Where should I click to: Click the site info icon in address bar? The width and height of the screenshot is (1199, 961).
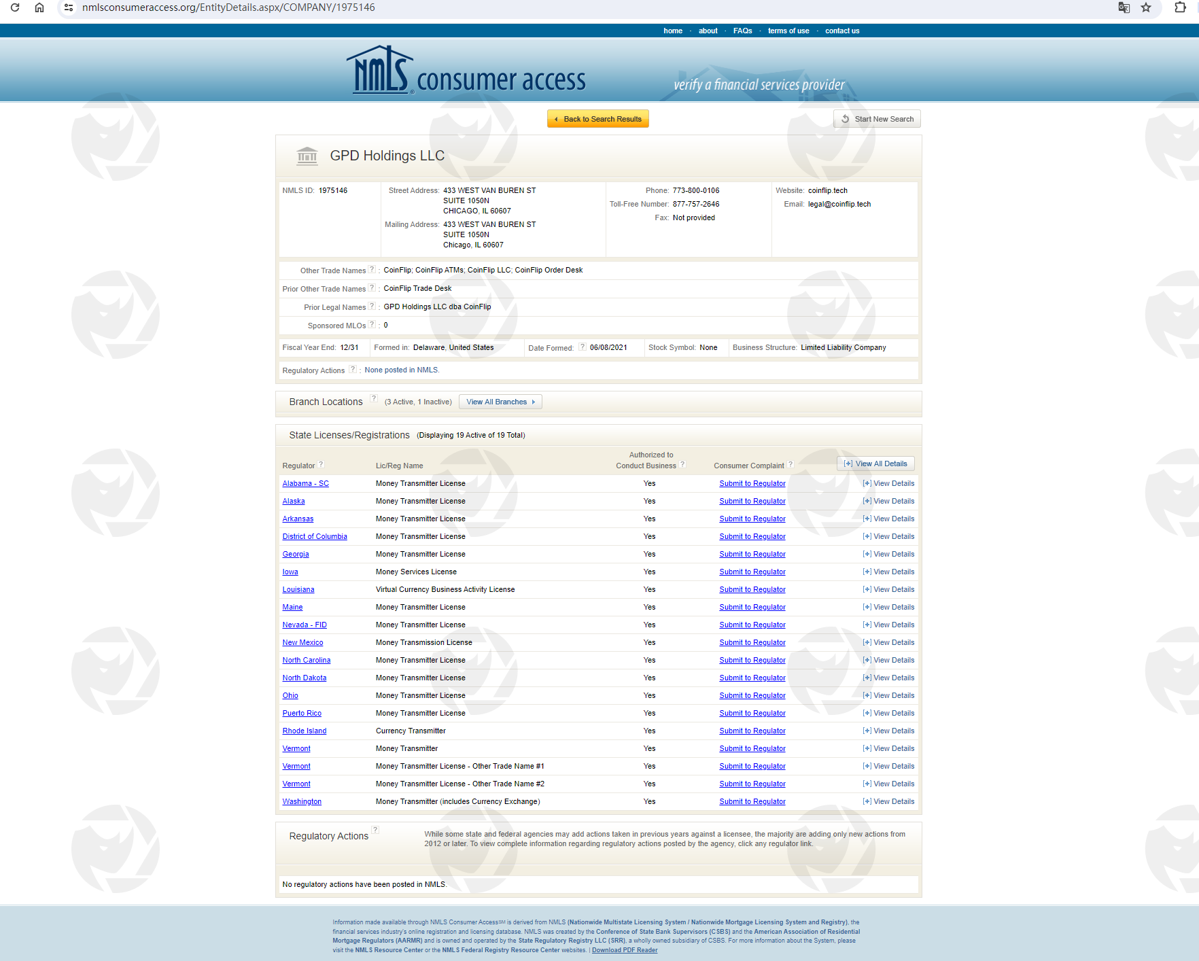69,7
